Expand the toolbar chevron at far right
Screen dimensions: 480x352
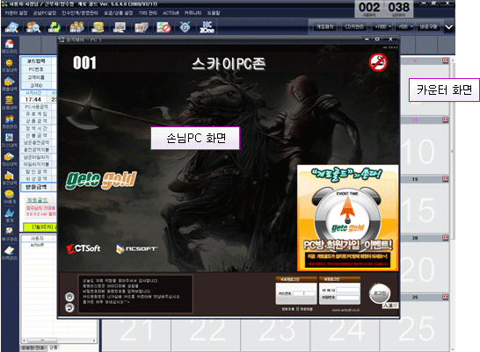click(x=448, y=27)
